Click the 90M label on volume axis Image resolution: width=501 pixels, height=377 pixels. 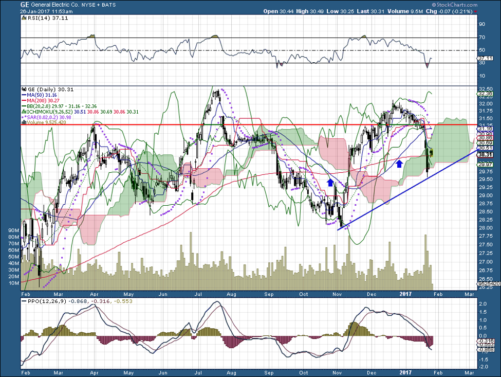(13, 230)
